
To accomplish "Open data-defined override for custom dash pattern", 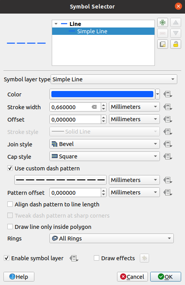I will [168, 180].
